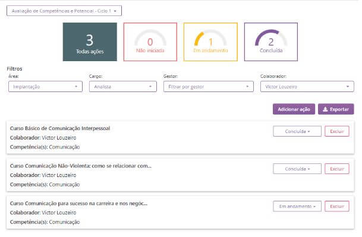Select the Todas ações summary card
This screenshot has height=237, width=362.
(x=90, y=42)
